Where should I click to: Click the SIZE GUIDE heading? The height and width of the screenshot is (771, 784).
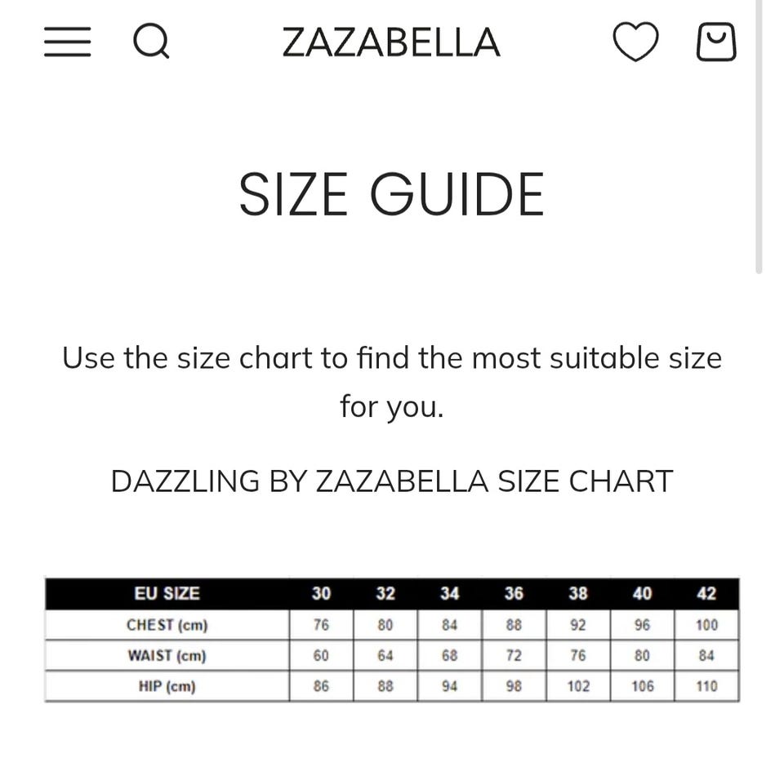391,194
